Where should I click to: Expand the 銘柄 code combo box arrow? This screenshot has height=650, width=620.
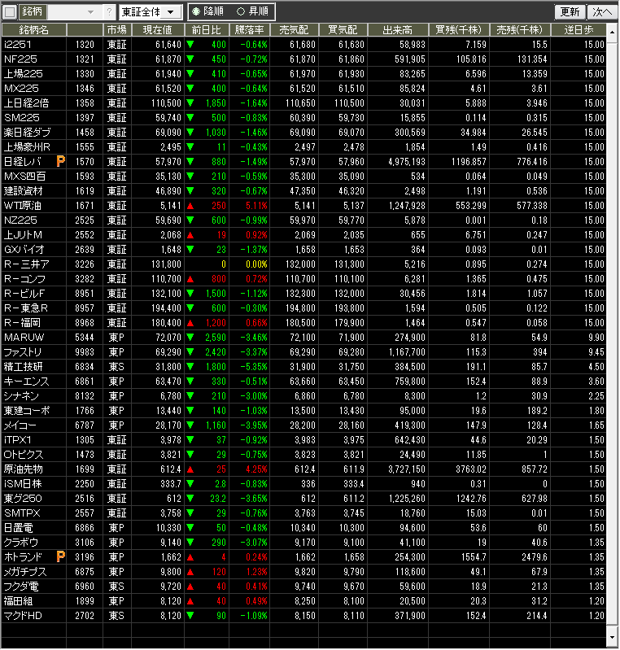(90, 12)
